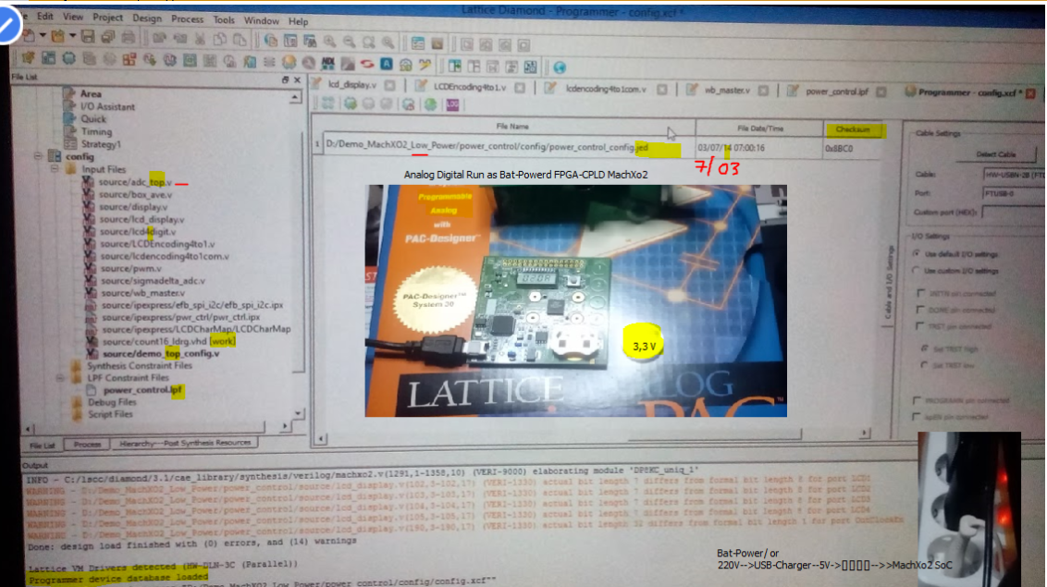Close the File List panel
The image size is (1047, 587).
coord(297,79)
